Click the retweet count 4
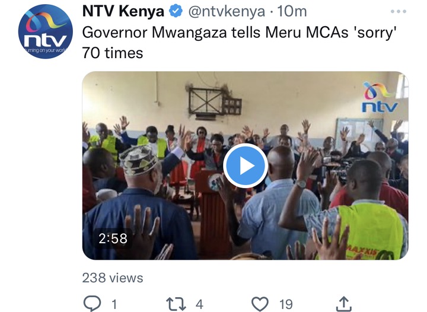Viewport: 427px width, 312px height. pos(199,304)
